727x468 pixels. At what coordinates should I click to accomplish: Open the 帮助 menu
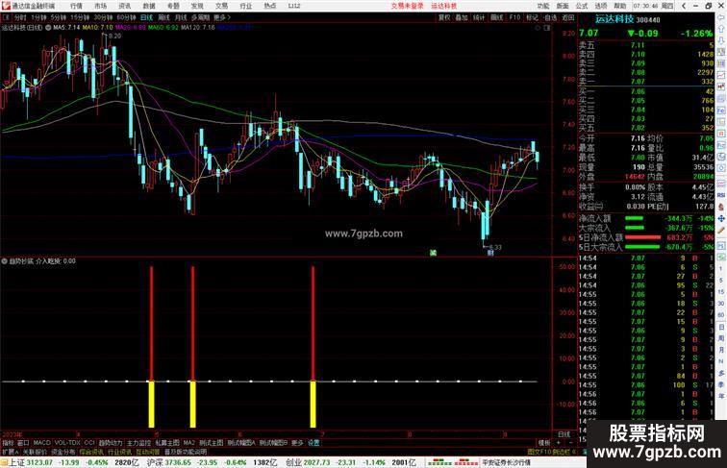click(619, 6)
